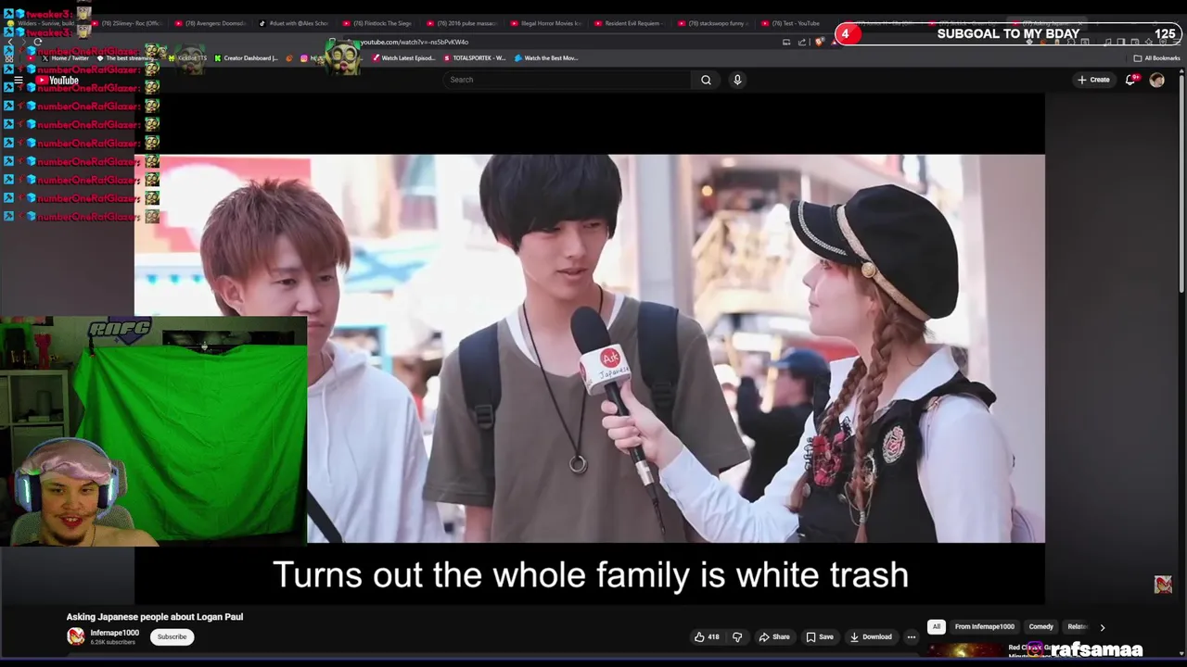The height and width of the screenshot is (667, 1187).
Task: Click the video title Asking Japanese people
Action: point(155,617)
